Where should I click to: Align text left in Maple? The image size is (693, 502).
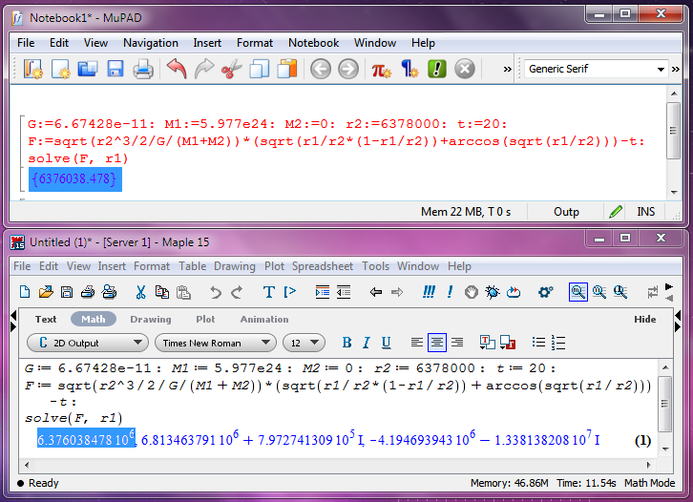[417, 343]
